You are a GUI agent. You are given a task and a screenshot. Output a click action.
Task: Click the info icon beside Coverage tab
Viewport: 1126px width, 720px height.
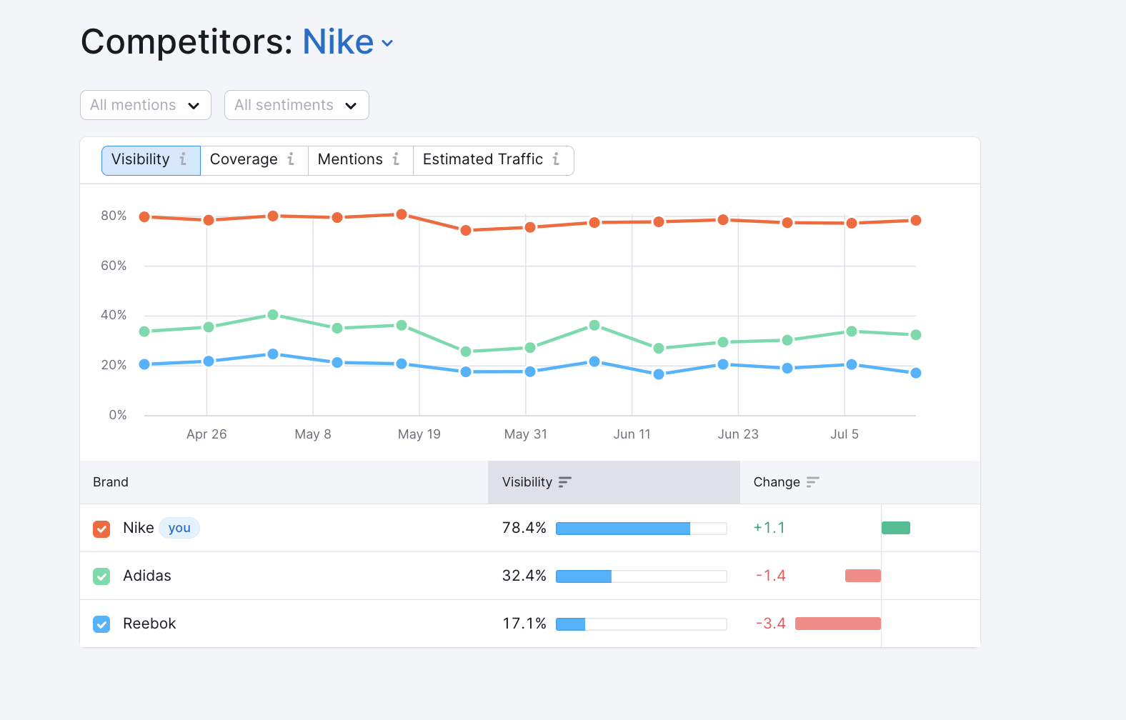(x=291, y=159)
